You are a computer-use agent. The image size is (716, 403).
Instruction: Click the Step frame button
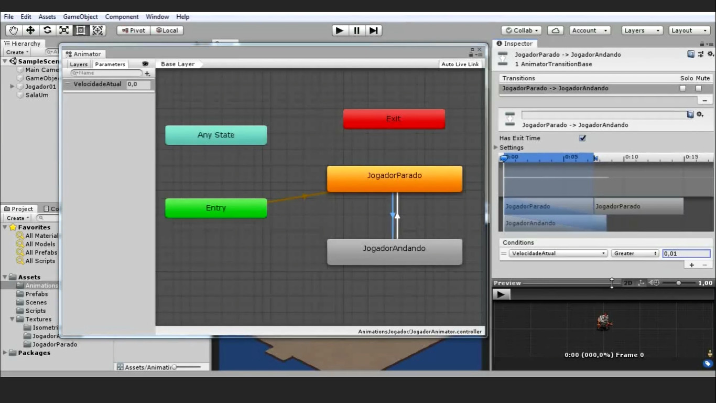[x=373, y=30]
